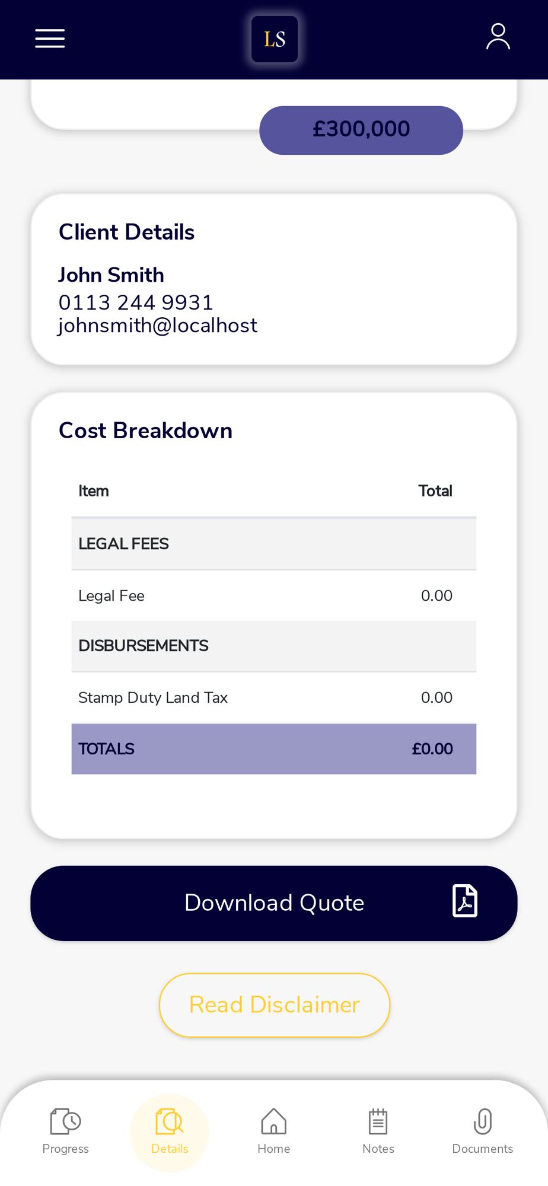Switch to the Progress tab label
The height and width of the screenshot is (1186, 548).
click(x=65, y=1149)
